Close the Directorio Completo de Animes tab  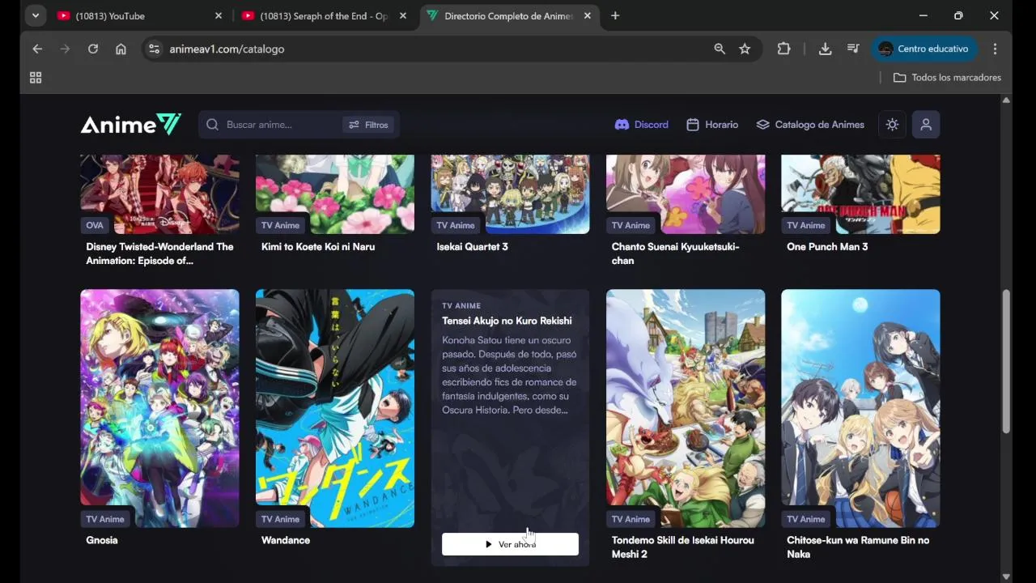click(588, 15)
